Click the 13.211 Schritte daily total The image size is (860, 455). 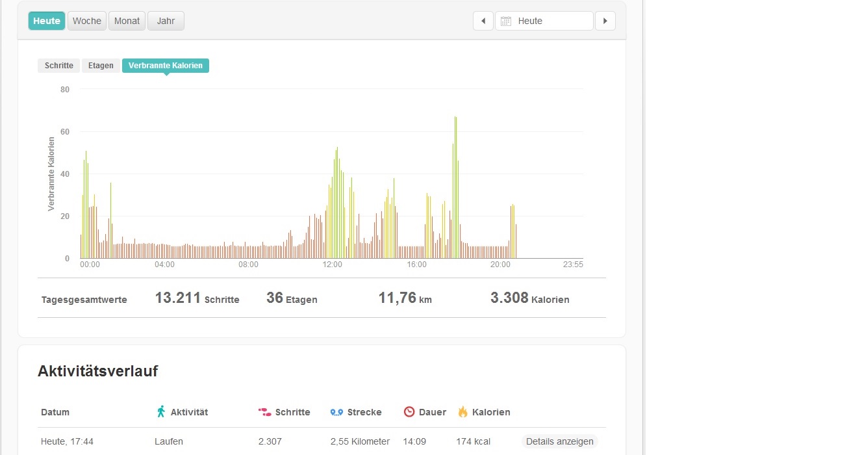197,298
